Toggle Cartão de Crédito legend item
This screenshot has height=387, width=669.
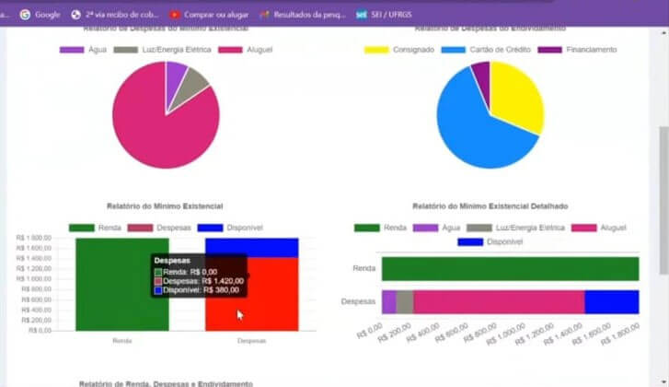(486, 50)
